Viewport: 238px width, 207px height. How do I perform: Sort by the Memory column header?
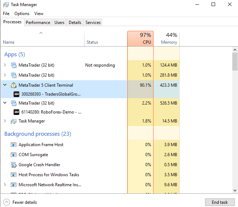[x=166, y=39]
